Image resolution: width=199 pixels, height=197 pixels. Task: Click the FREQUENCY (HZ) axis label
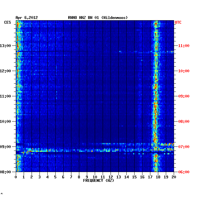click(99, 181)
